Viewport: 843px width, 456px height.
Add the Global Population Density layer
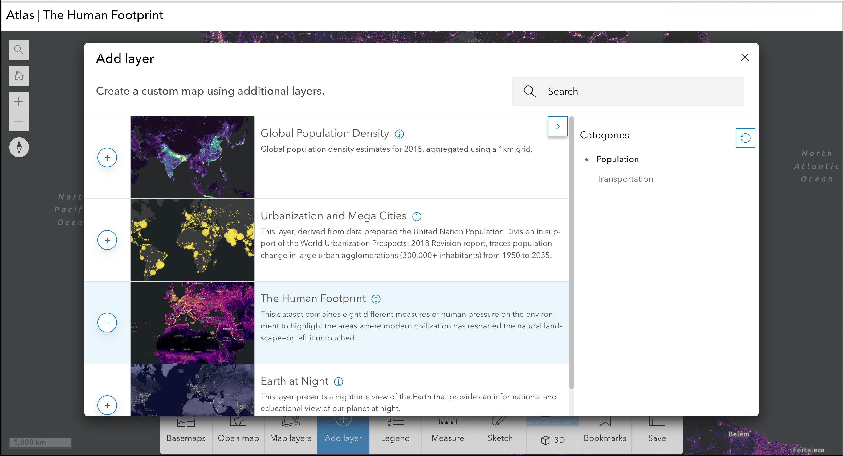click(107, 157)
